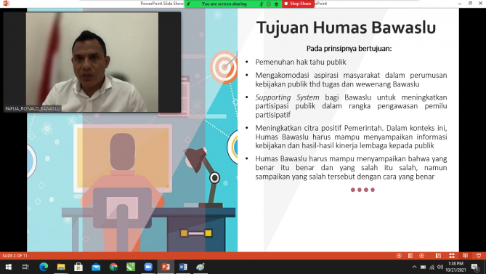Expand the hidden system tray icons
The image size is (486, 274).
(414, 267)
